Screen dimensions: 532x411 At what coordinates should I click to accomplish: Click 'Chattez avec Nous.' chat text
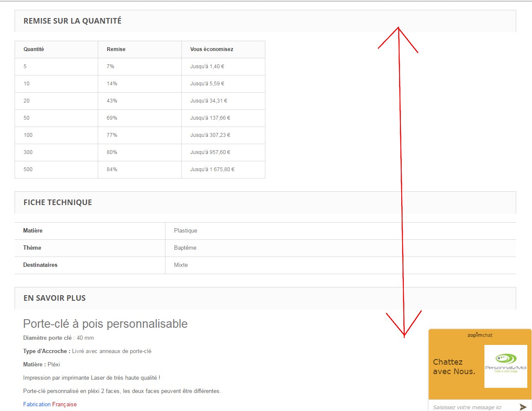coord(454,367)
